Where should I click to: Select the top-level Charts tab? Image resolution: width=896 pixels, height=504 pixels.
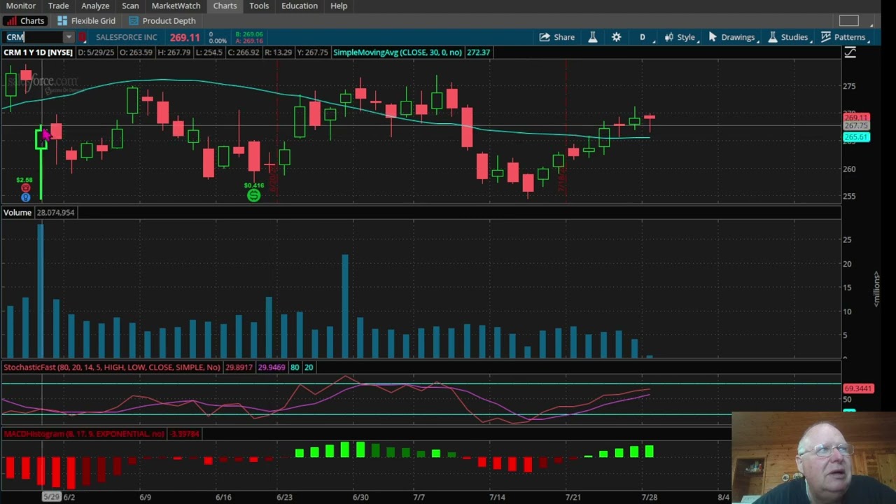click(225, 6)
